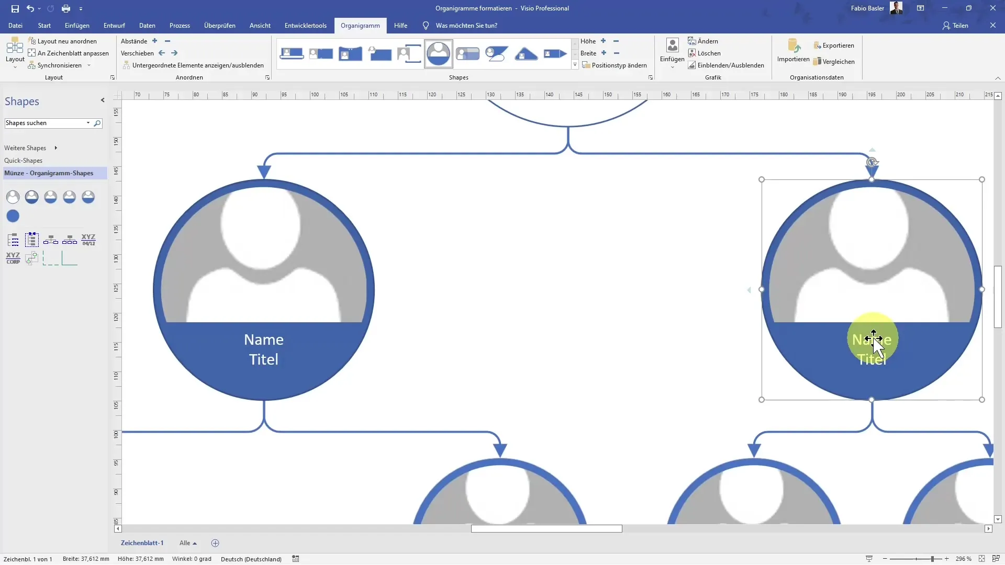
Task: Open the Alle pages list
Action: pyautogui.click(x=188, y=543)
